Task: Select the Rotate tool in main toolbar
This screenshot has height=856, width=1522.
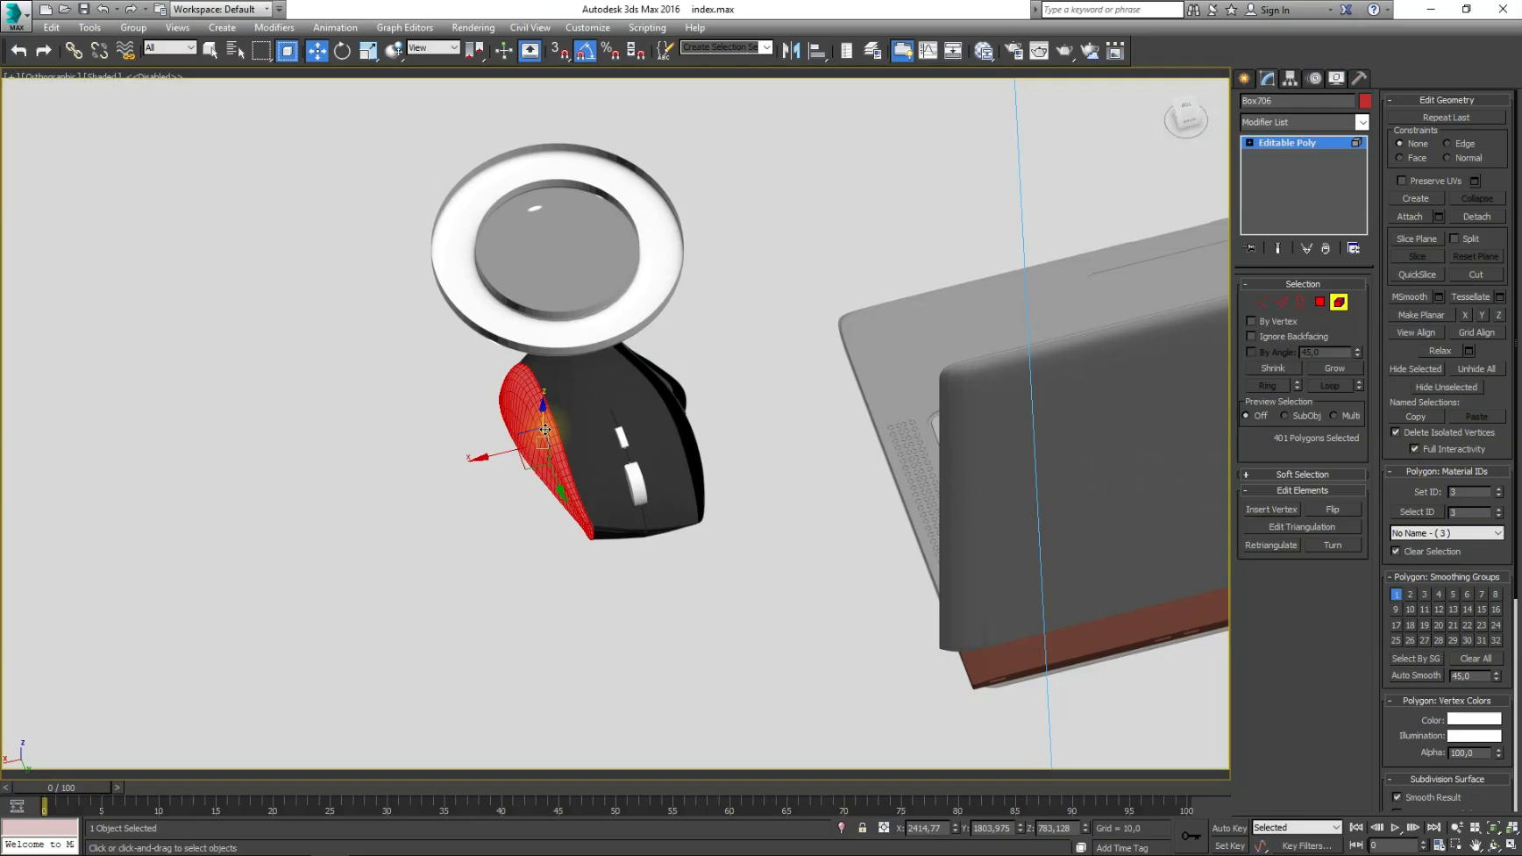Action: pyautogui.click(x=342, y=51)
